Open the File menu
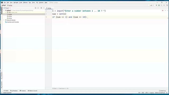Viewport: 169px width, 95px height. (5, 2)
